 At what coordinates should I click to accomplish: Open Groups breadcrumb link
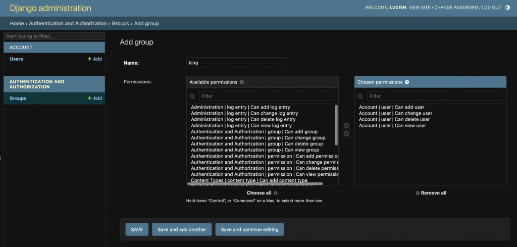click(120, 23)
